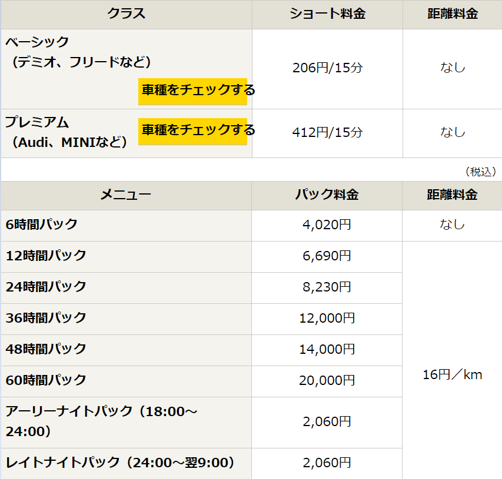The width and height of the screenshot is (502, 479).
Task: Click the 12時間パック row label
Action: click(x=46, y=256)
